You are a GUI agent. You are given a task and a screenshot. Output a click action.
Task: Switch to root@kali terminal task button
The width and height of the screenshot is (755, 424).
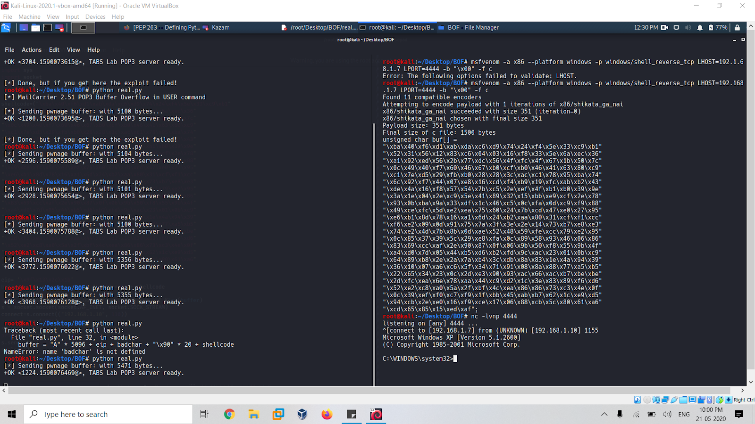397,28
